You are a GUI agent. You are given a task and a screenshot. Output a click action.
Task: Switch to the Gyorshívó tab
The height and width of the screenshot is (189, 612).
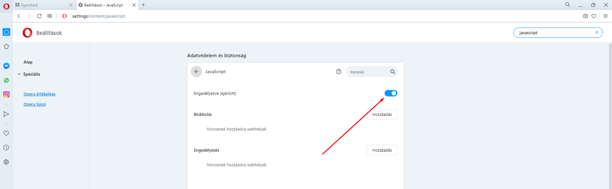[x=38, y=5]
